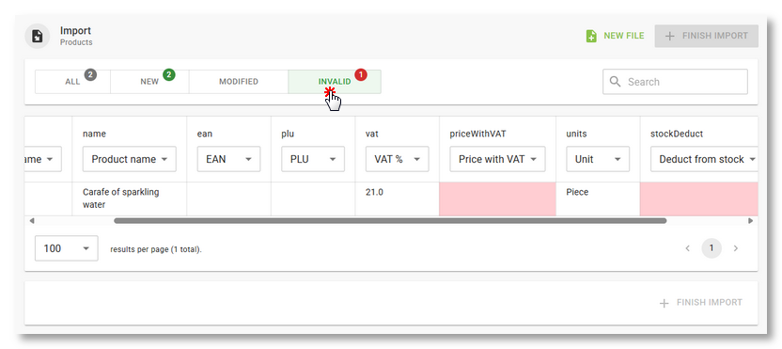
Task: Click the horizontal scrollbar thumb under the table
Action: 390,221
